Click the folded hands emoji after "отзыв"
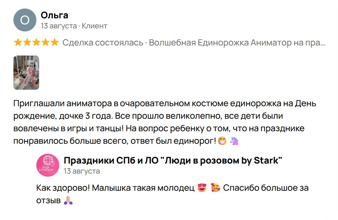The image size is (338, 220). click(68, 201)
